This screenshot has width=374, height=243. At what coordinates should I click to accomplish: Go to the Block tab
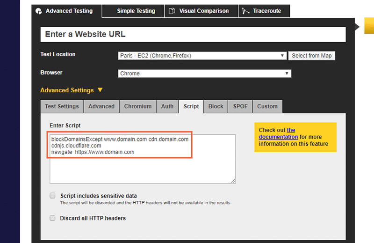[216, 106]
